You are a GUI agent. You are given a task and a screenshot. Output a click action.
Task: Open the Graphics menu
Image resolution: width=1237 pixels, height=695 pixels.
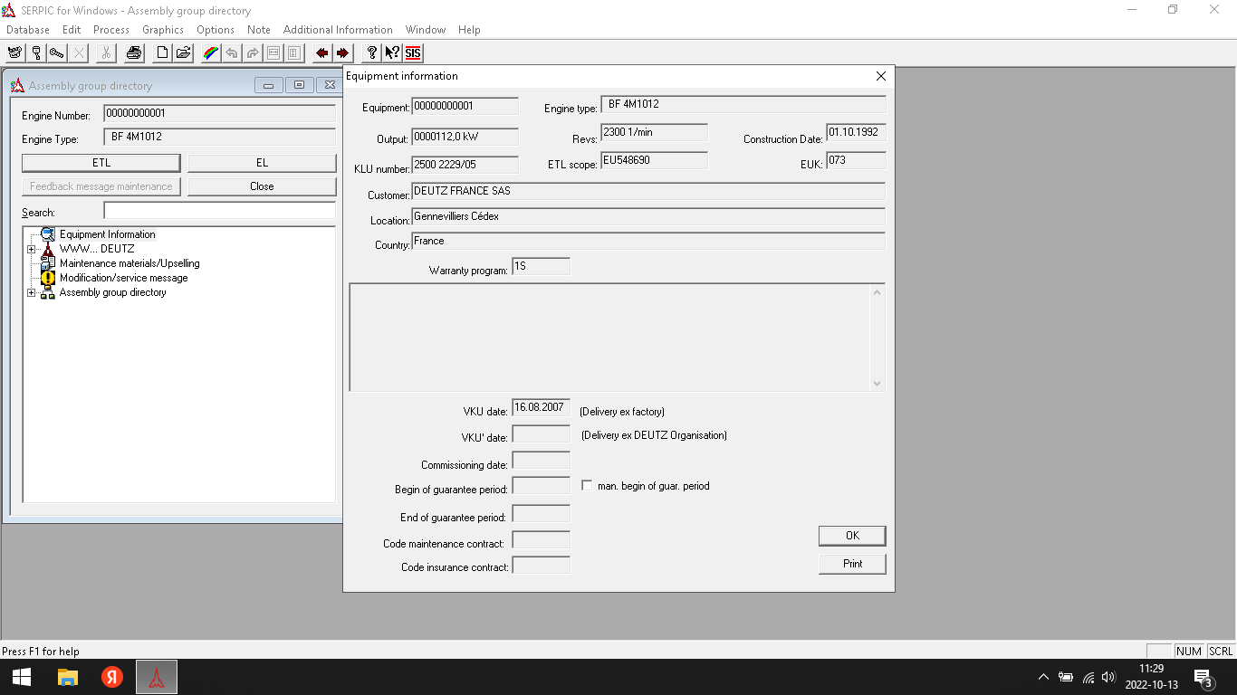[163, 30]
